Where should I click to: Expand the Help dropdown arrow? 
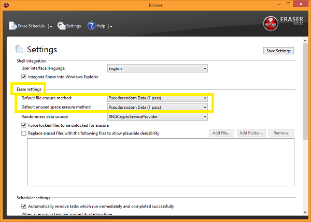click(x=111, y=26)
